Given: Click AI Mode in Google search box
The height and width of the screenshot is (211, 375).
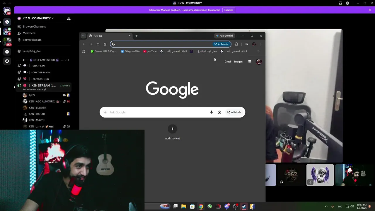Looking at the screenshot, I should pyautogui.click(x=234, y=112).
